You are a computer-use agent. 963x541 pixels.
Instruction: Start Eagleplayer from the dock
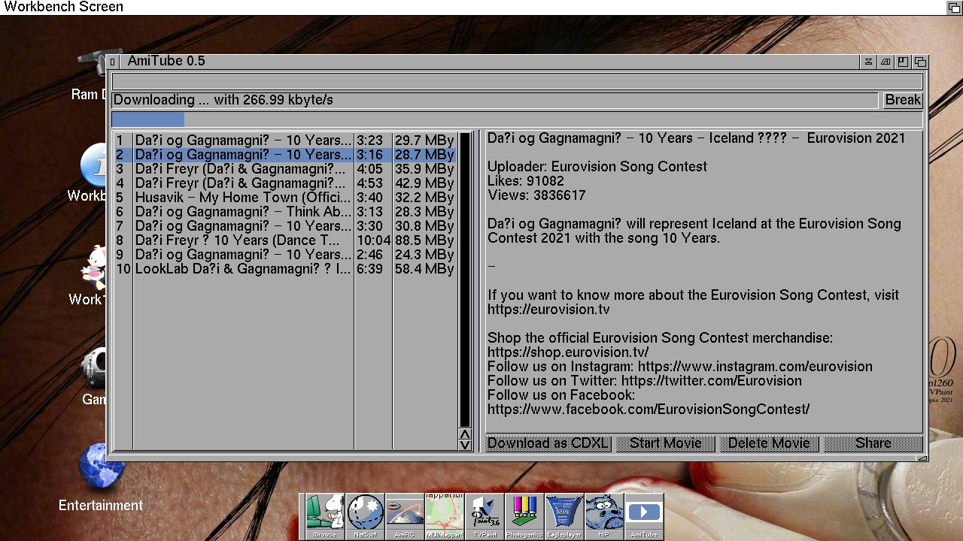pos(564,516)
